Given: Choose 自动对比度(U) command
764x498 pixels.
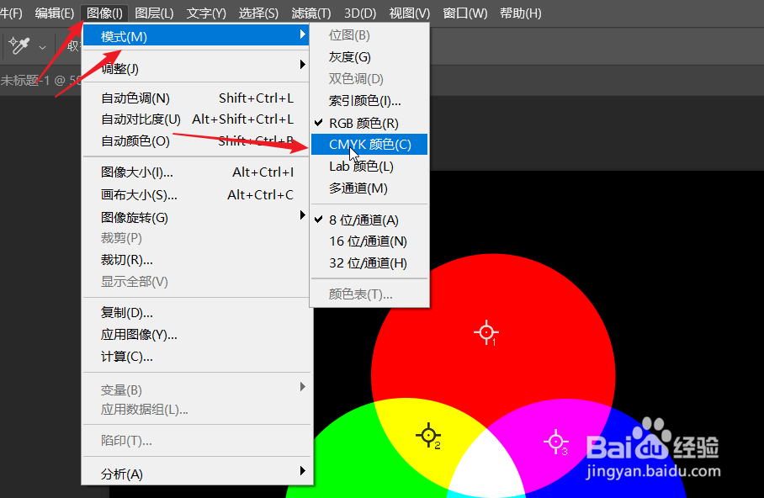Looking at the screenshot, I should coord(196,119).
